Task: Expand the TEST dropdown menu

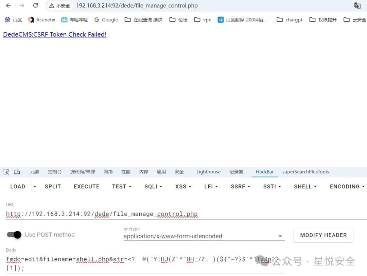Action: 122,186
